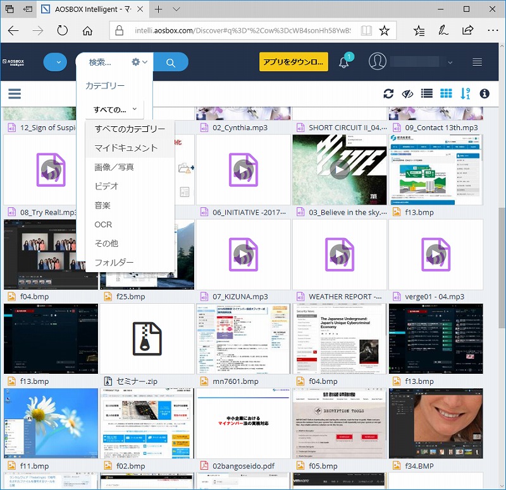Click the sort order icon
Viewport: 506px width, 490px height.
[465, 93]
